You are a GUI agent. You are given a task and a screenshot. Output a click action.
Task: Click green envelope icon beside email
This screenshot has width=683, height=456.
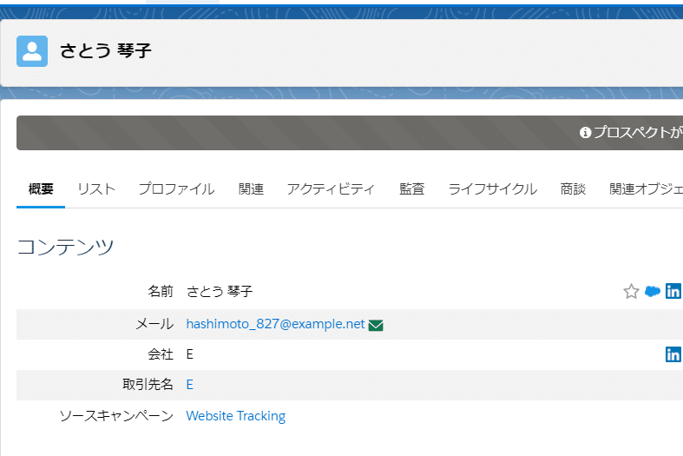(376, 325)
